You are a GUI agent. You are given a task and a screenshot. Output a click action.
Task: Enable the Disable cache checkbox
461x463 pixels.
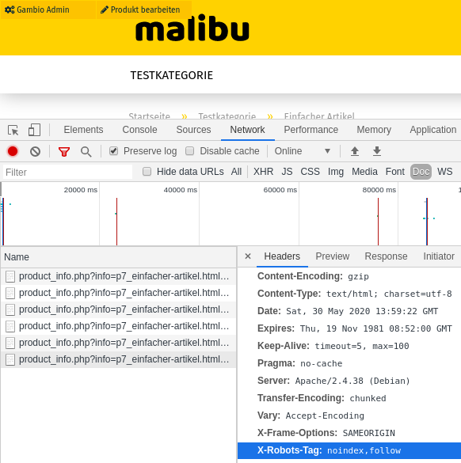point(190,151)
